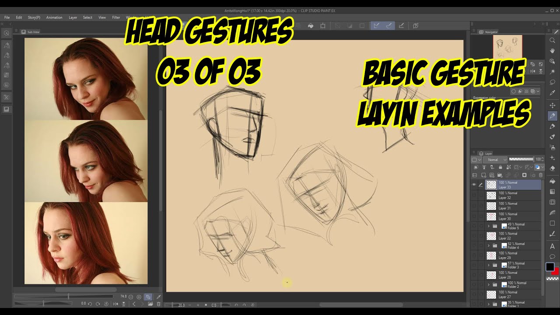
Task: Expand Folder 2 in layer list
Action: (x=489, y=285)
